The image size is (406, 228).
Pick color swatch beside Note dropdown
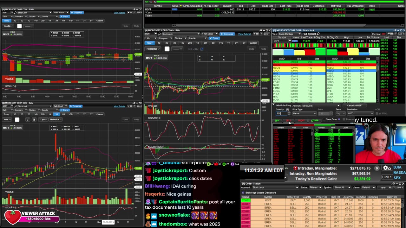17,120
